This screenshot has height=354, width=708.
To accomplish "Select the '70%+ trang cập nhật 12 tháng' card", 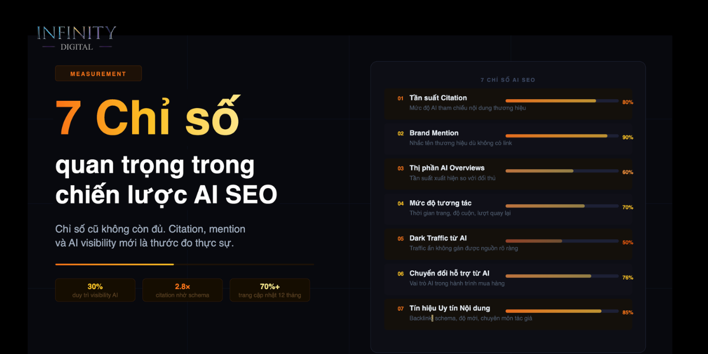I will tap(270, 290).
